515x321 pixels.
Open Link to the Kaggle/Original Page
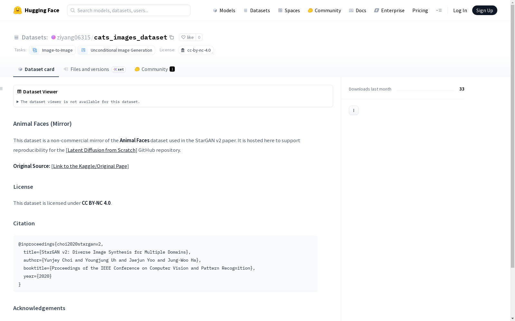point(90,166)
